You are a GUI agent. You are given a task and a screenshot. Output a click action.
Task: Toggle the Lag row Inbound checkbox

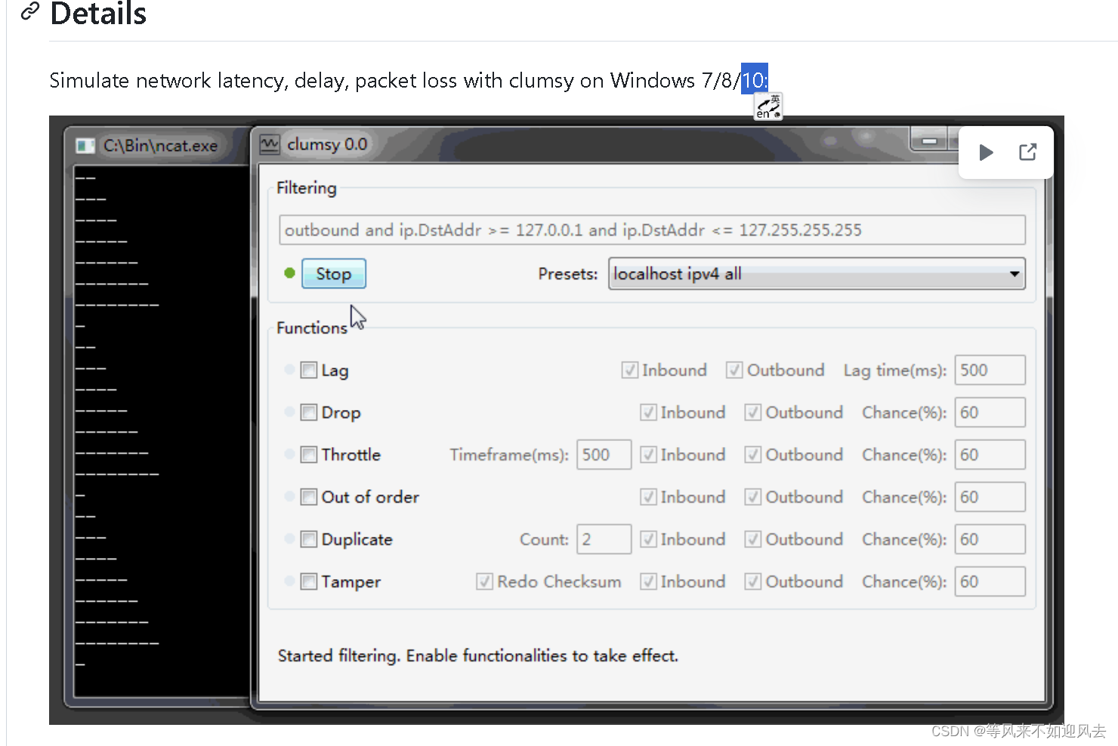coord(629,370)
